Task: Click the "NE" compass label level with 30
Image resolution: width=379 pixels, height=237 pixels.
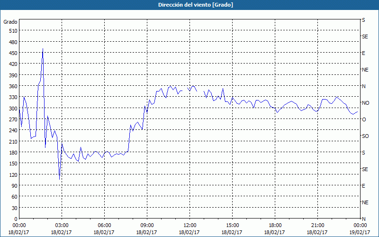Action: point(365,202)
